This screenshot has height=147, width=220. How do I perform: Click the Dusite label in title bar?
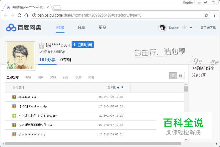[x=188, y=2]
